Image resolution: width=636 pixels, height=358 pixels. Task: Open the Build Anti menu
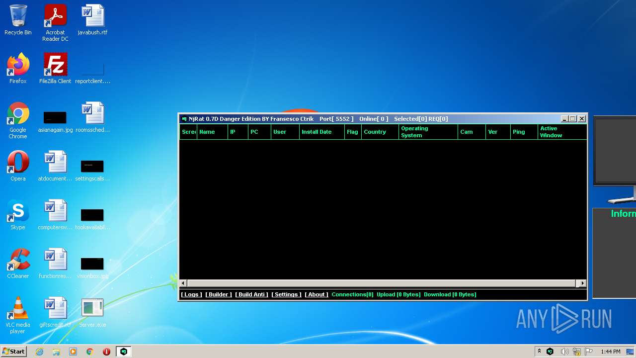click(x=251, y=294)
